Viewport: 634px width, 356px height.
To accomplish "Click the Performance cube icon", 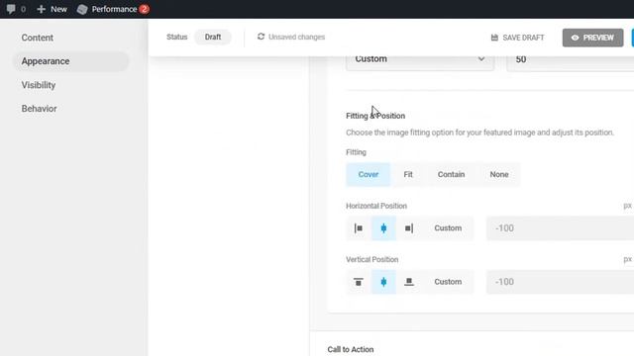I will click(82, 9).
